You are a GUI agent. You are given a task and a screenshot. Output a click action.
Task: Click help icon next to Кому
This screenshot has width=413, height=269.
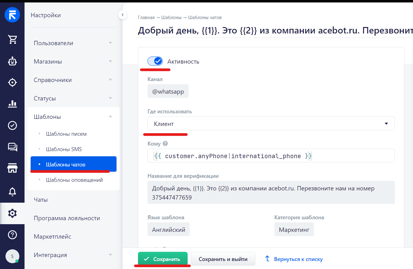(165, 143)
